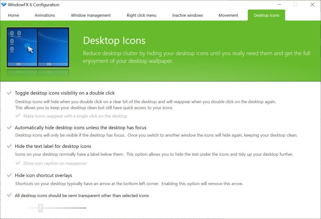This screenshot has width=321, height=219.
Task: Toggle automatically hide desktop icons unless focused
Action: (x=9, y=128)
